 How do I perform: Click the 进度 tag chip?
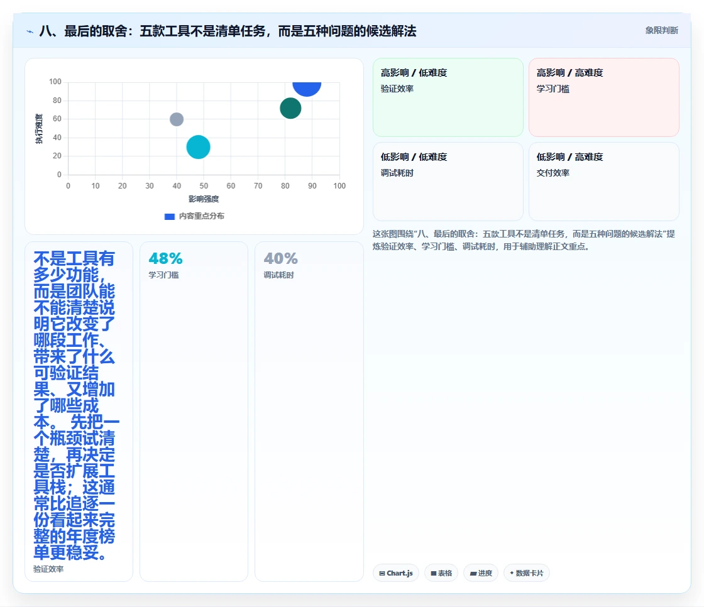point(480,573)
